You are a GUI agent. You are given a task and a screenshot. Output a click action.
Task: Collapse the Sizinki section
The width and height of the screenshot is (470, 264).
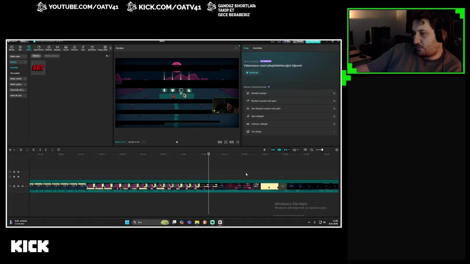(25, 62)
